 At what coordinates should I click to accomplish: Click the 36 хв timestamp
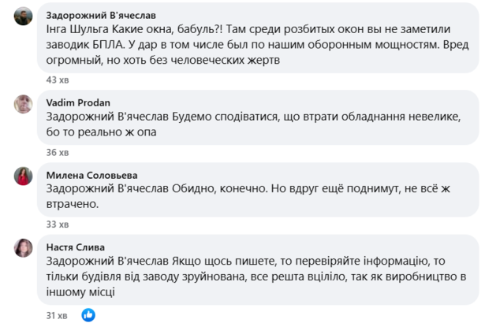pos(58,152)
